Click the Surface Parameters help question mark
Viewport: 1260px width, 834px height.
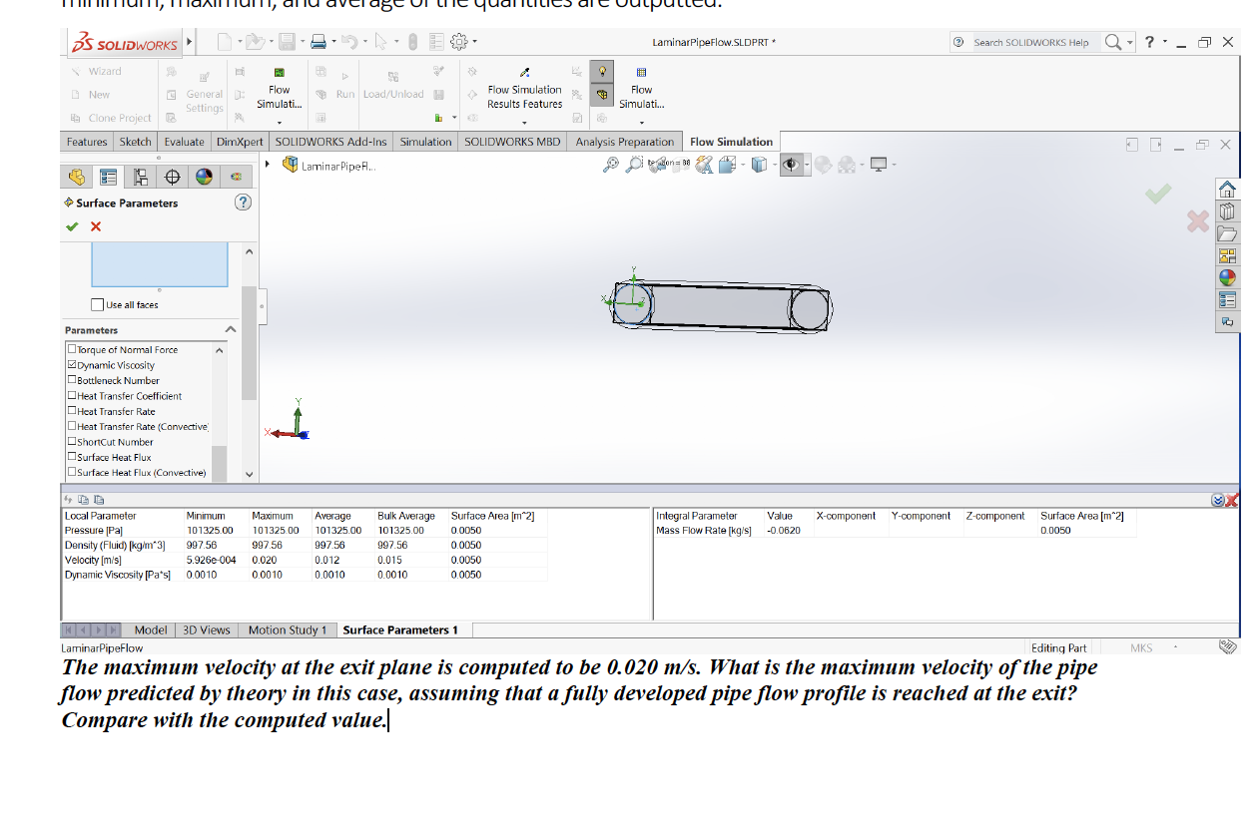242,203
